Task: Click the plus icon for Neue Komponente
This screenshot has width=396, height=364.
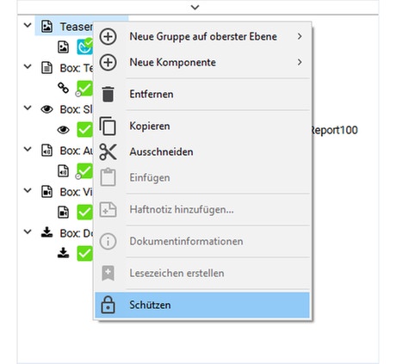Action: pos(108,62)
